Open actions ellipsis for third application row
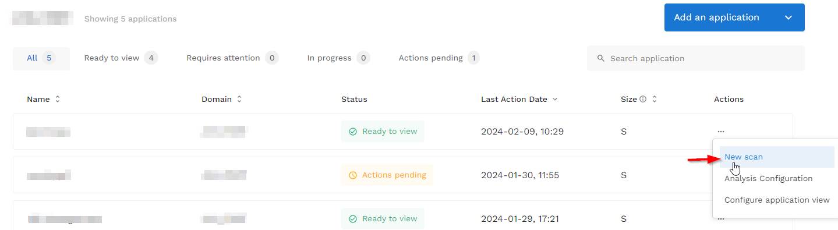Viewport: 838px width, 230px height. (721, 219)
